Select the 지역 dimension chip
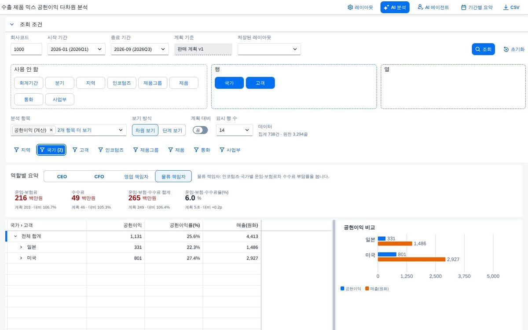This screenshot has width=528, height=330. 91,83
